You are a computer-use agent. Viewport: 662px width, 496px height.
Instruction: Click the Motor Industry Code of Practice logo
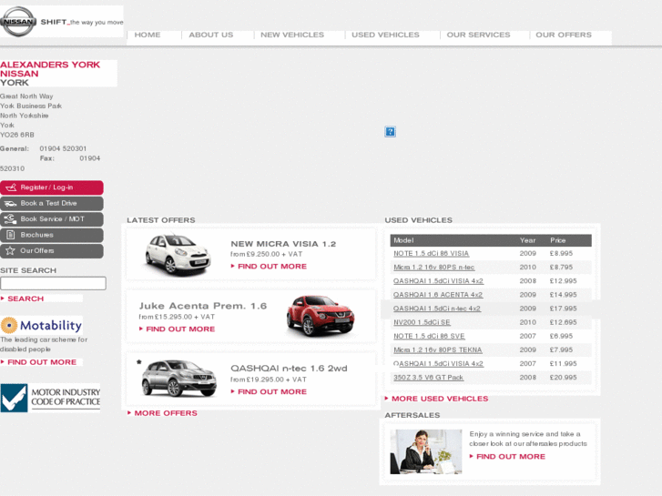tap(50, 398)
